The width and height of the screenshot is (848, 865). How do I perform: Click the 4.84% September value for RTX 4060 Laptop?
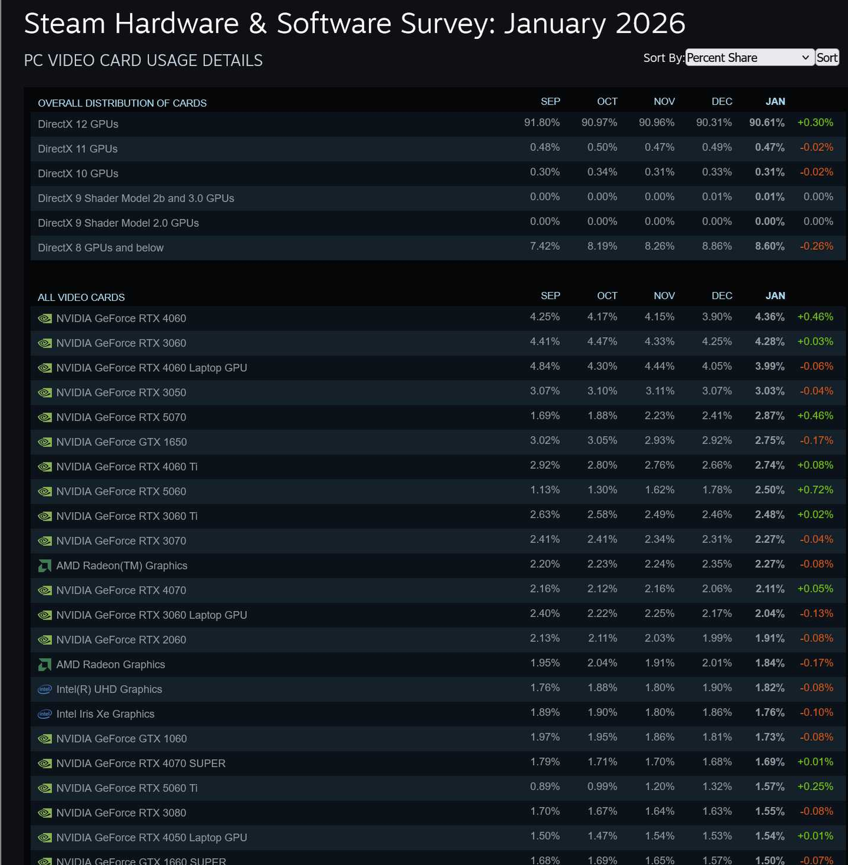(x=544, y=366)
